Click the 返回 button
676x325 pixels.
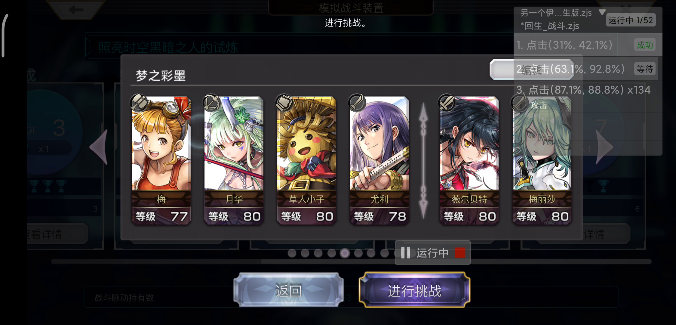[288, 290]
